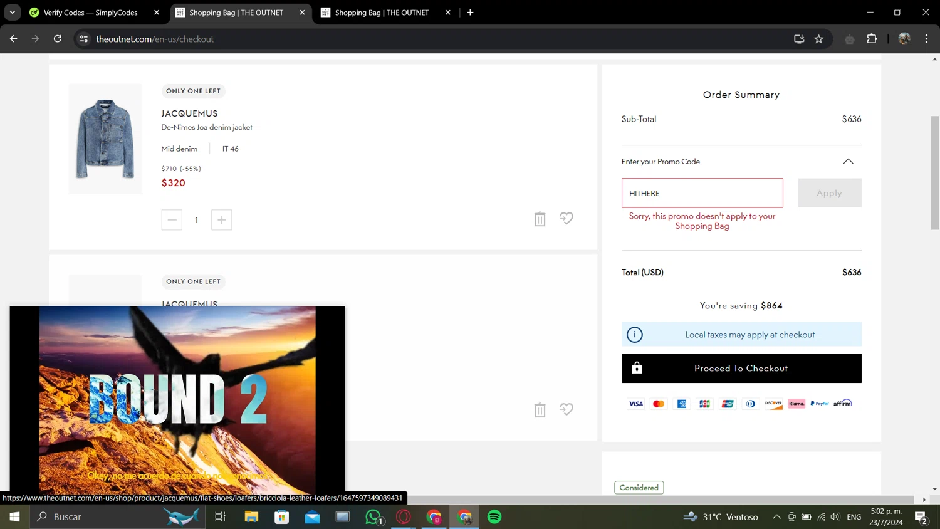Increase denim jacket quantity with plus button

tap(221, 220)
